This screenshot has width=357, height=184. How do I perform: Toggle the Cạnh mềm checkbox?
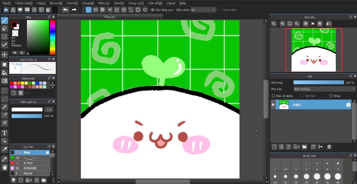point(220,10)
